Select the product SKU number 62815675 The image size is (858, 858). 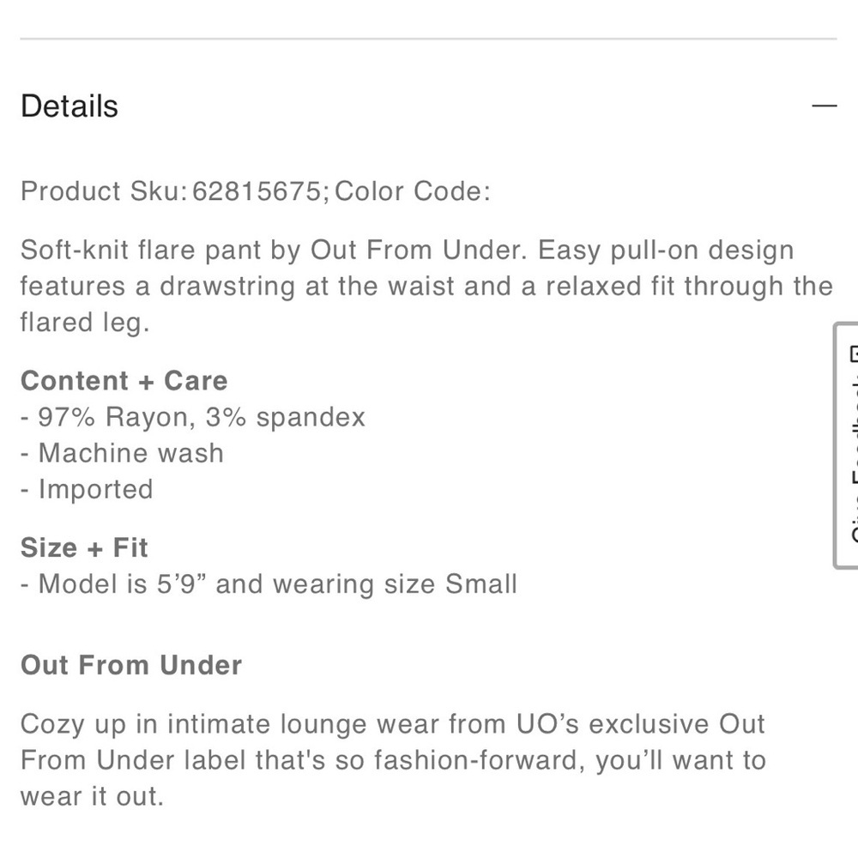(x=256, y=191)
